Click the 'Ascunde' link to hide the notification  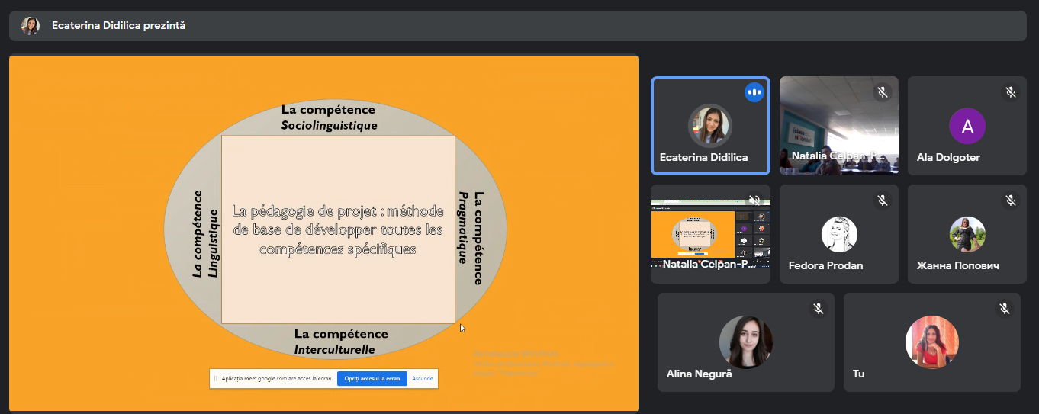coord(423,378)
